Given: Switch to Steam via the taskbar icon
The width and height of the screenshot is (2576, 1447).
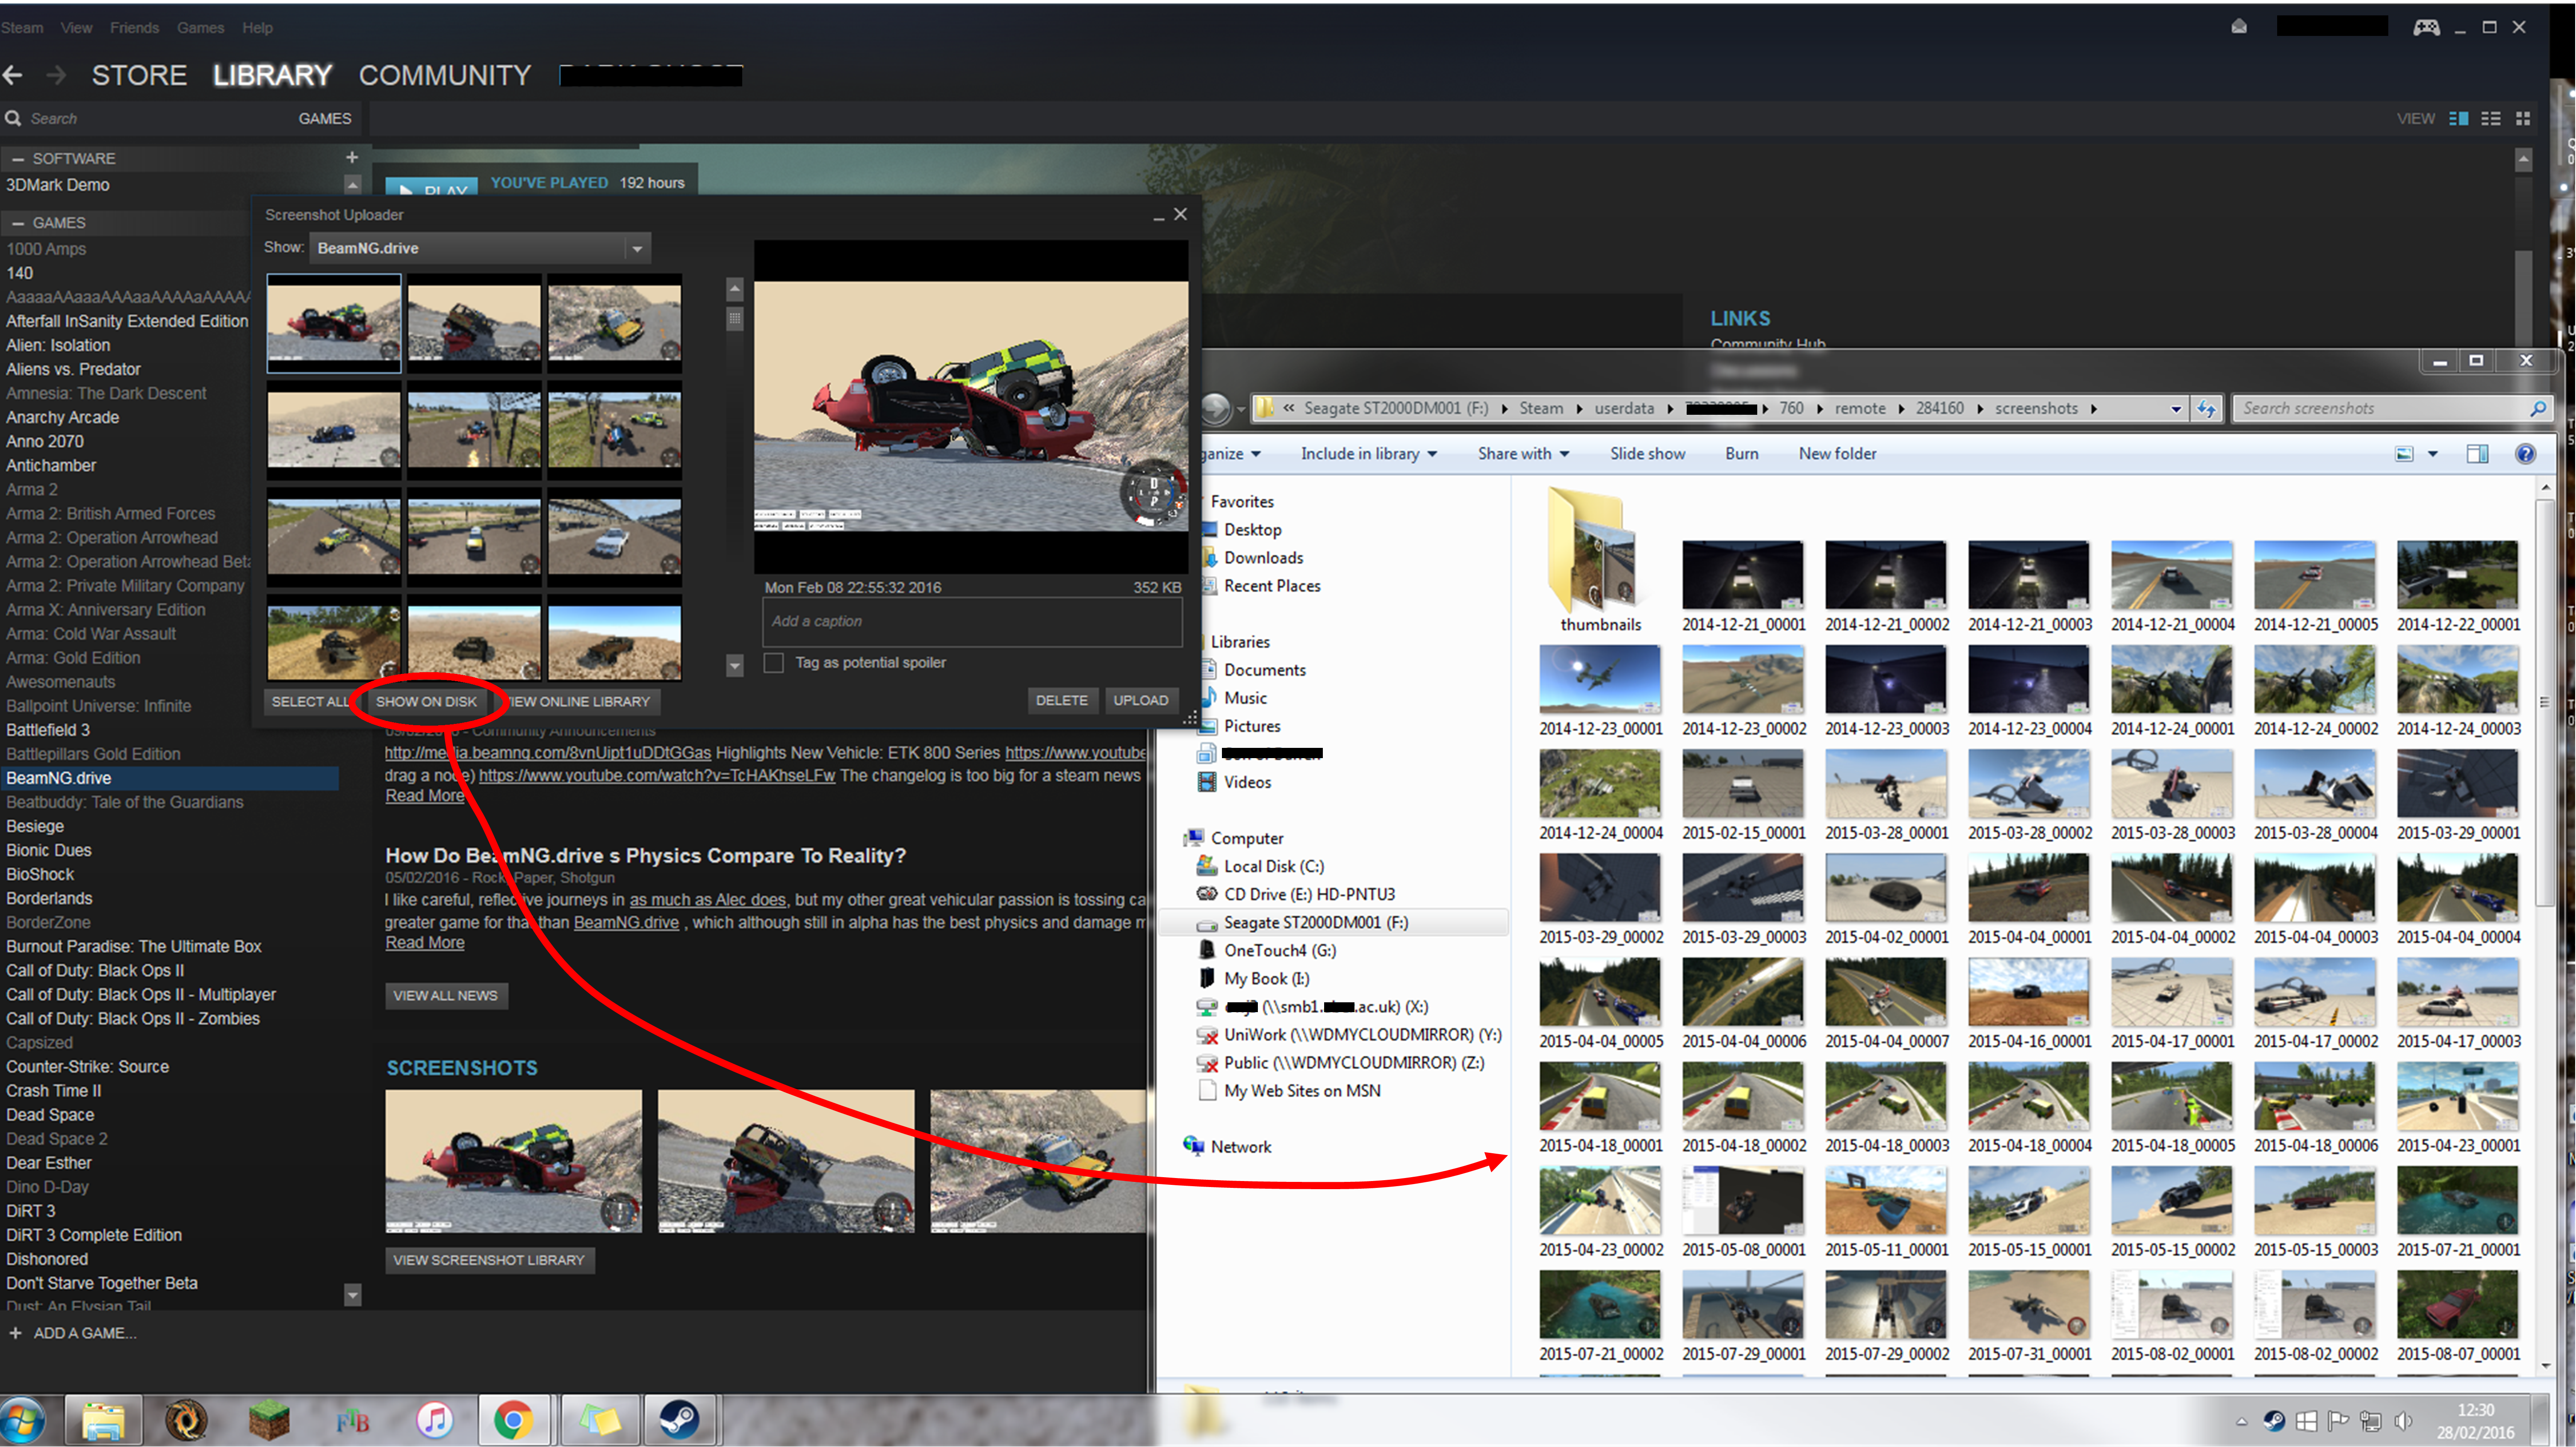Looking at the screenshot, I should point(679,1420).
